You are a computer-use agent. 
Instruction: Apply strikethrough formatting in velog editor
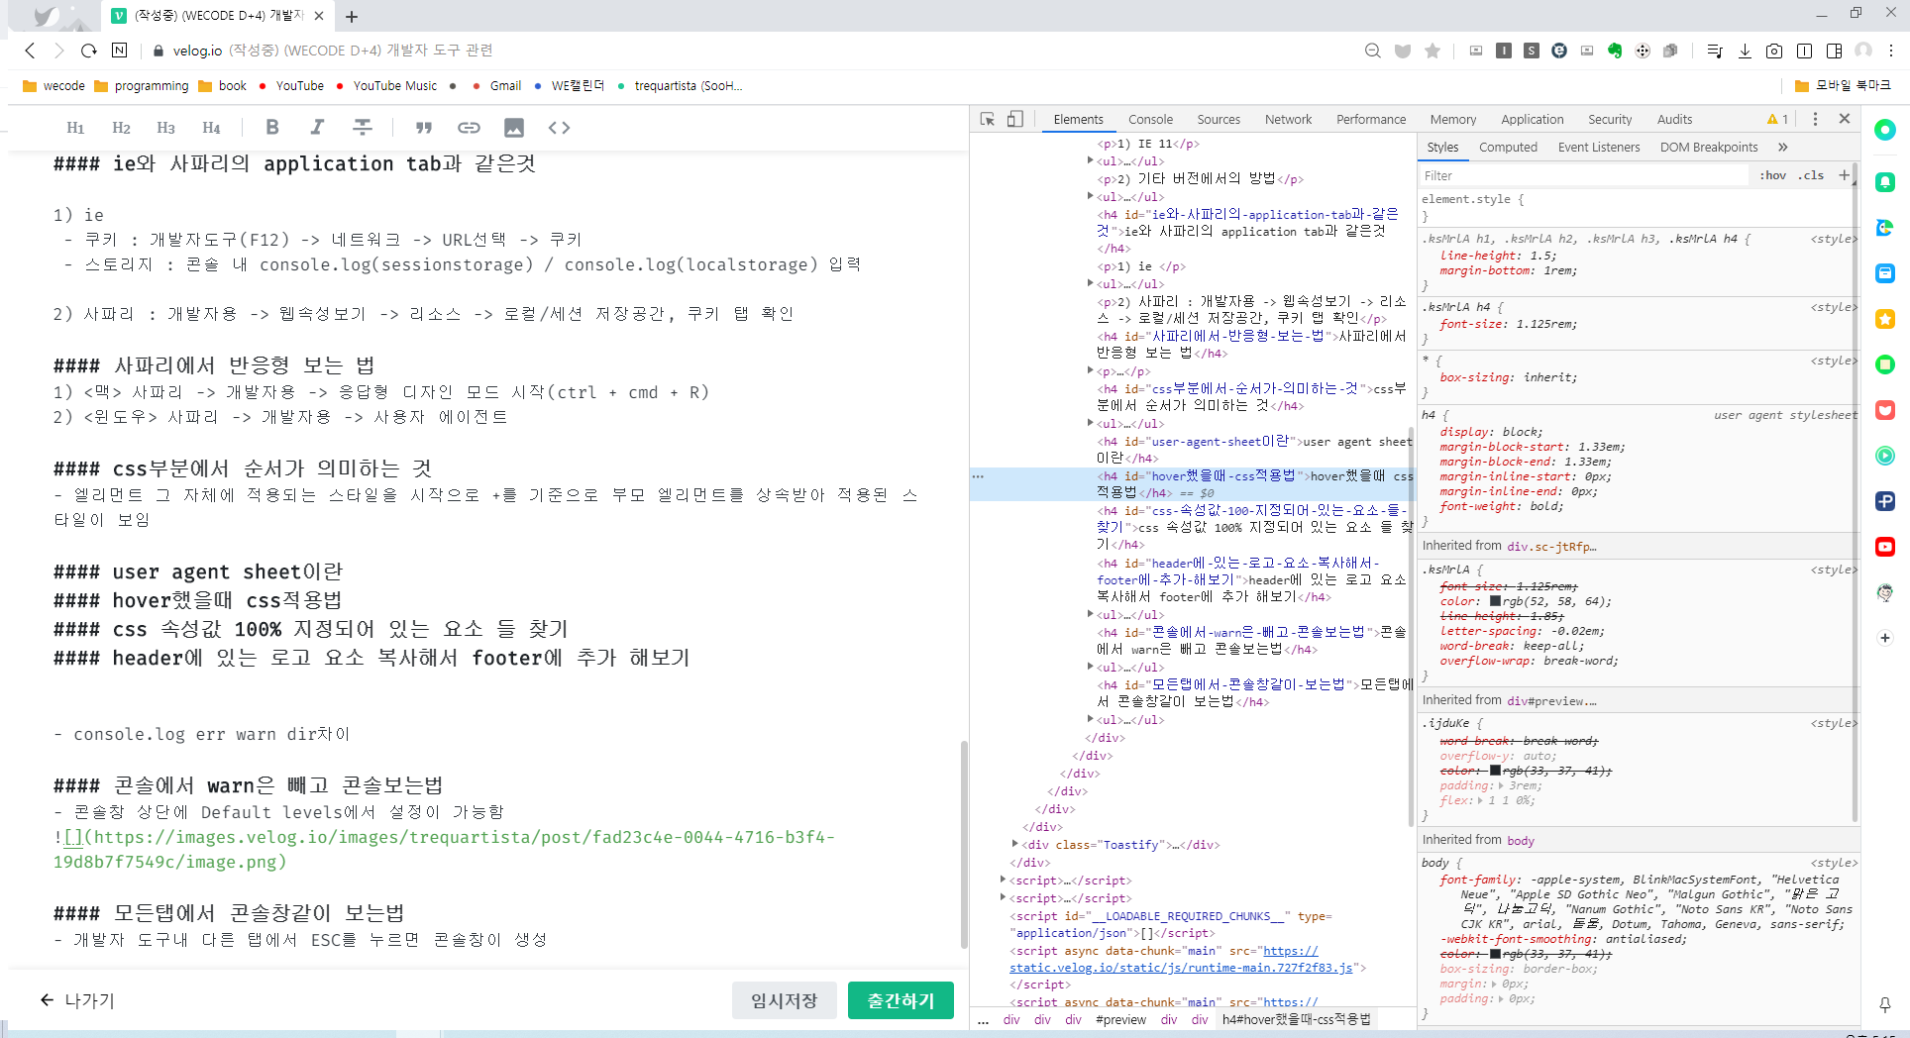[363, 127]
